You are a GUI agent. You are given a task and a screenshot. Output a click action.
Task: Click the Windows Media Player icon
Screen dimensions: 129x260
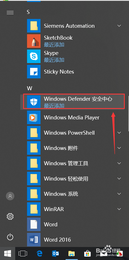pos(34,117)
